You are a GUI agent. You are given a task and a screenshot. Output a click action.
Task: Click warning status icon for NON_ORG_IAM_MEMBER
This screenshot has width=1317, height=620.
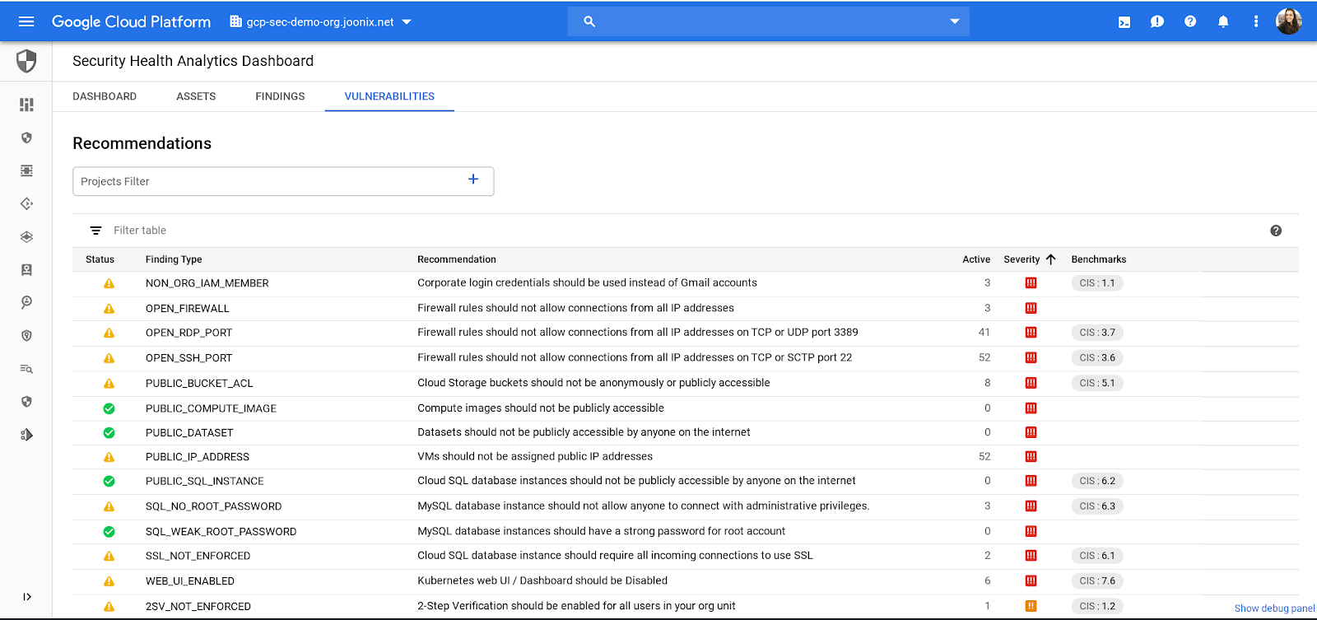pos(109,283)
